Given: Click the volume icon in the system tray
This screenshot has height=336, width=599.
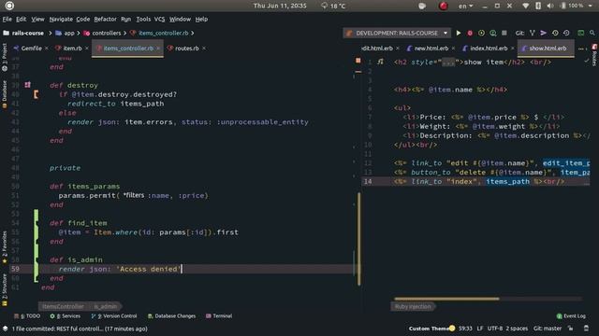Looking at the screenshot, I should pyautogui.click(x=550, y=6).
